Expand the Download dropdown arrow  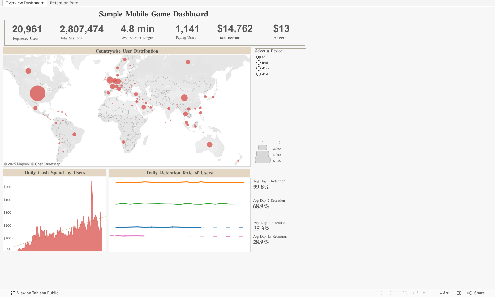click(x=447, y=293)
